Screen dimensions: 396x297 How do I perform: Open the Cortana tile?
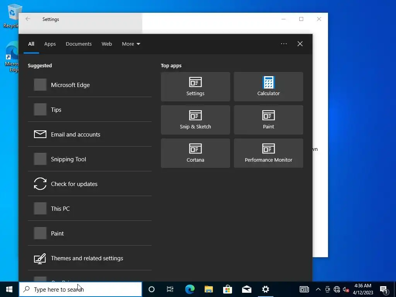[x=195, y=153]
